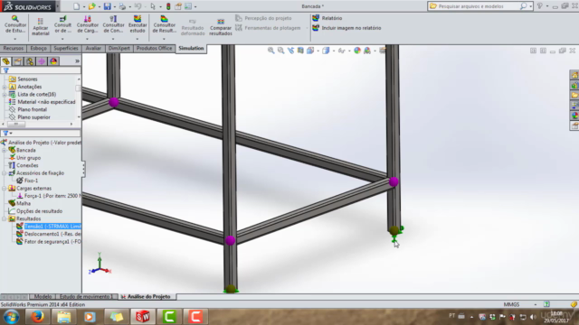Switch to the Recursos tab

point(14,48)
